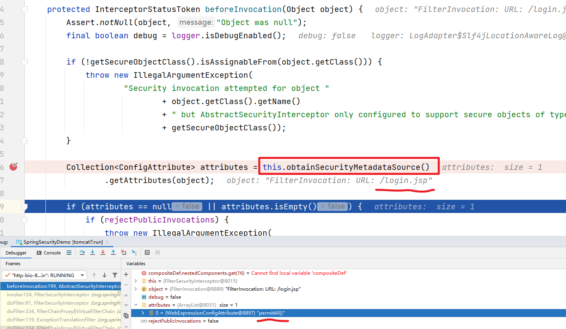Switch to the Console tab
The height and width of the screenshot is (329, 566).
(49, 253)
